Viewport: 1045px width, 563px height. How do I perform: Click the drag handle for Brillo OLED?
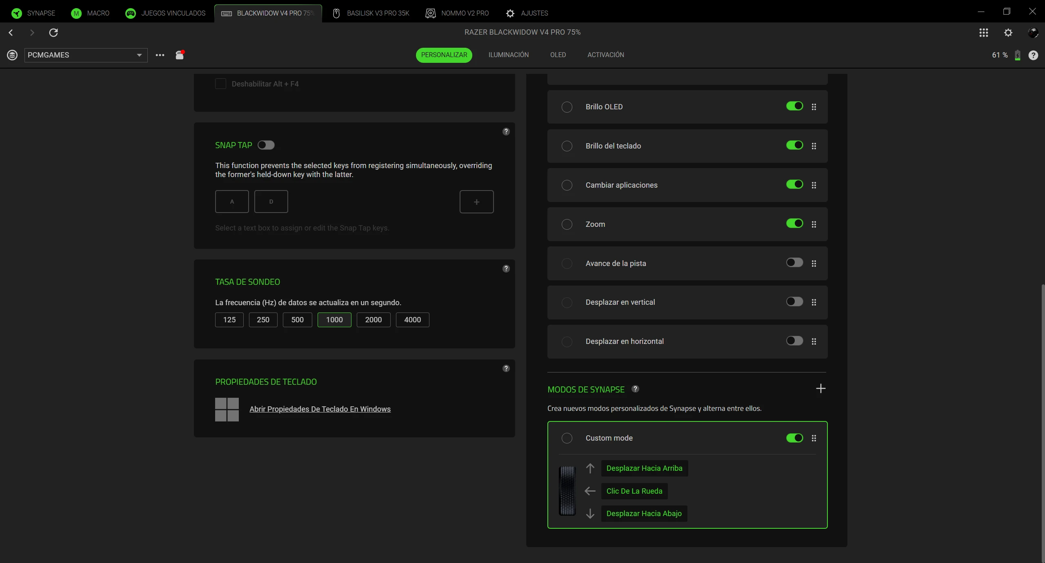(x=814, y=107)
